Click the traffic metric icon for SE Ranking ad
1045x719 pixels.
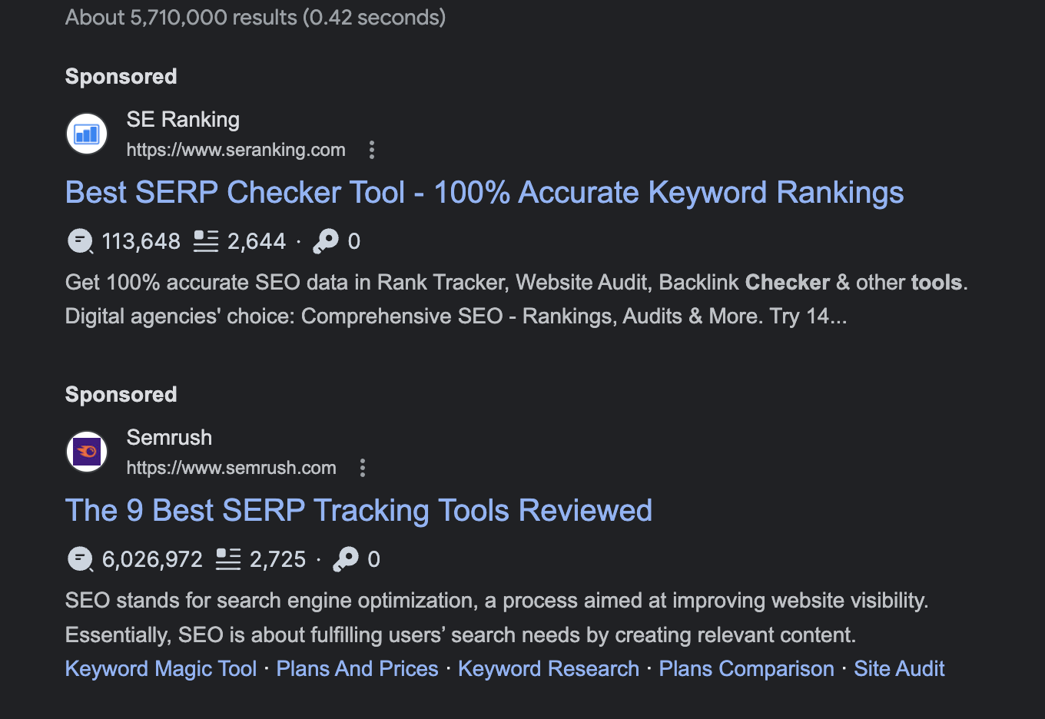pyautogui.click(x=79, y=240)
